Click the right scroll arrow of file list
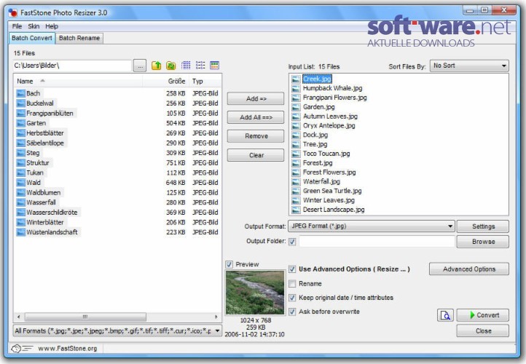 click(x=216, y=317)
